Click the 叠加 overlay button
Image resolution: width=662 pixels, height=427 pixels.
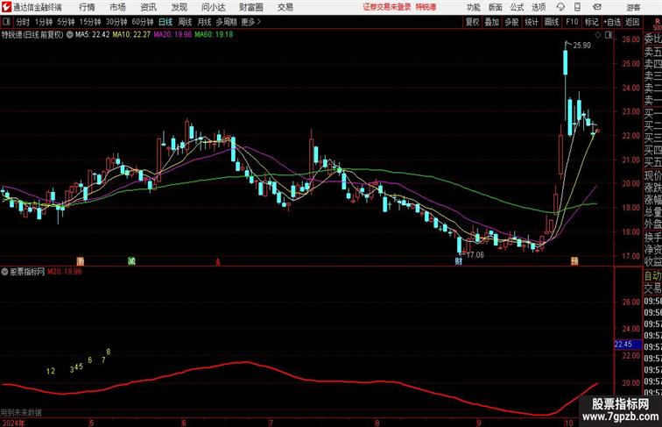click(x=492, y=22)
